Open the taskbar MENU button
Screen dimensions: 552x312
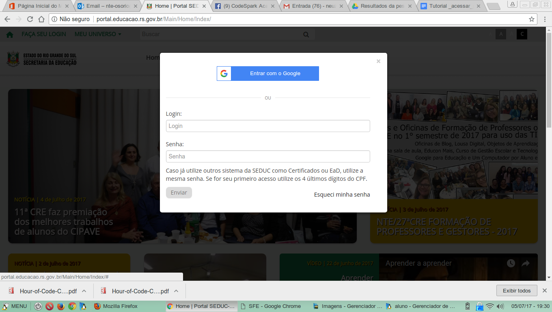pos(15,306)
